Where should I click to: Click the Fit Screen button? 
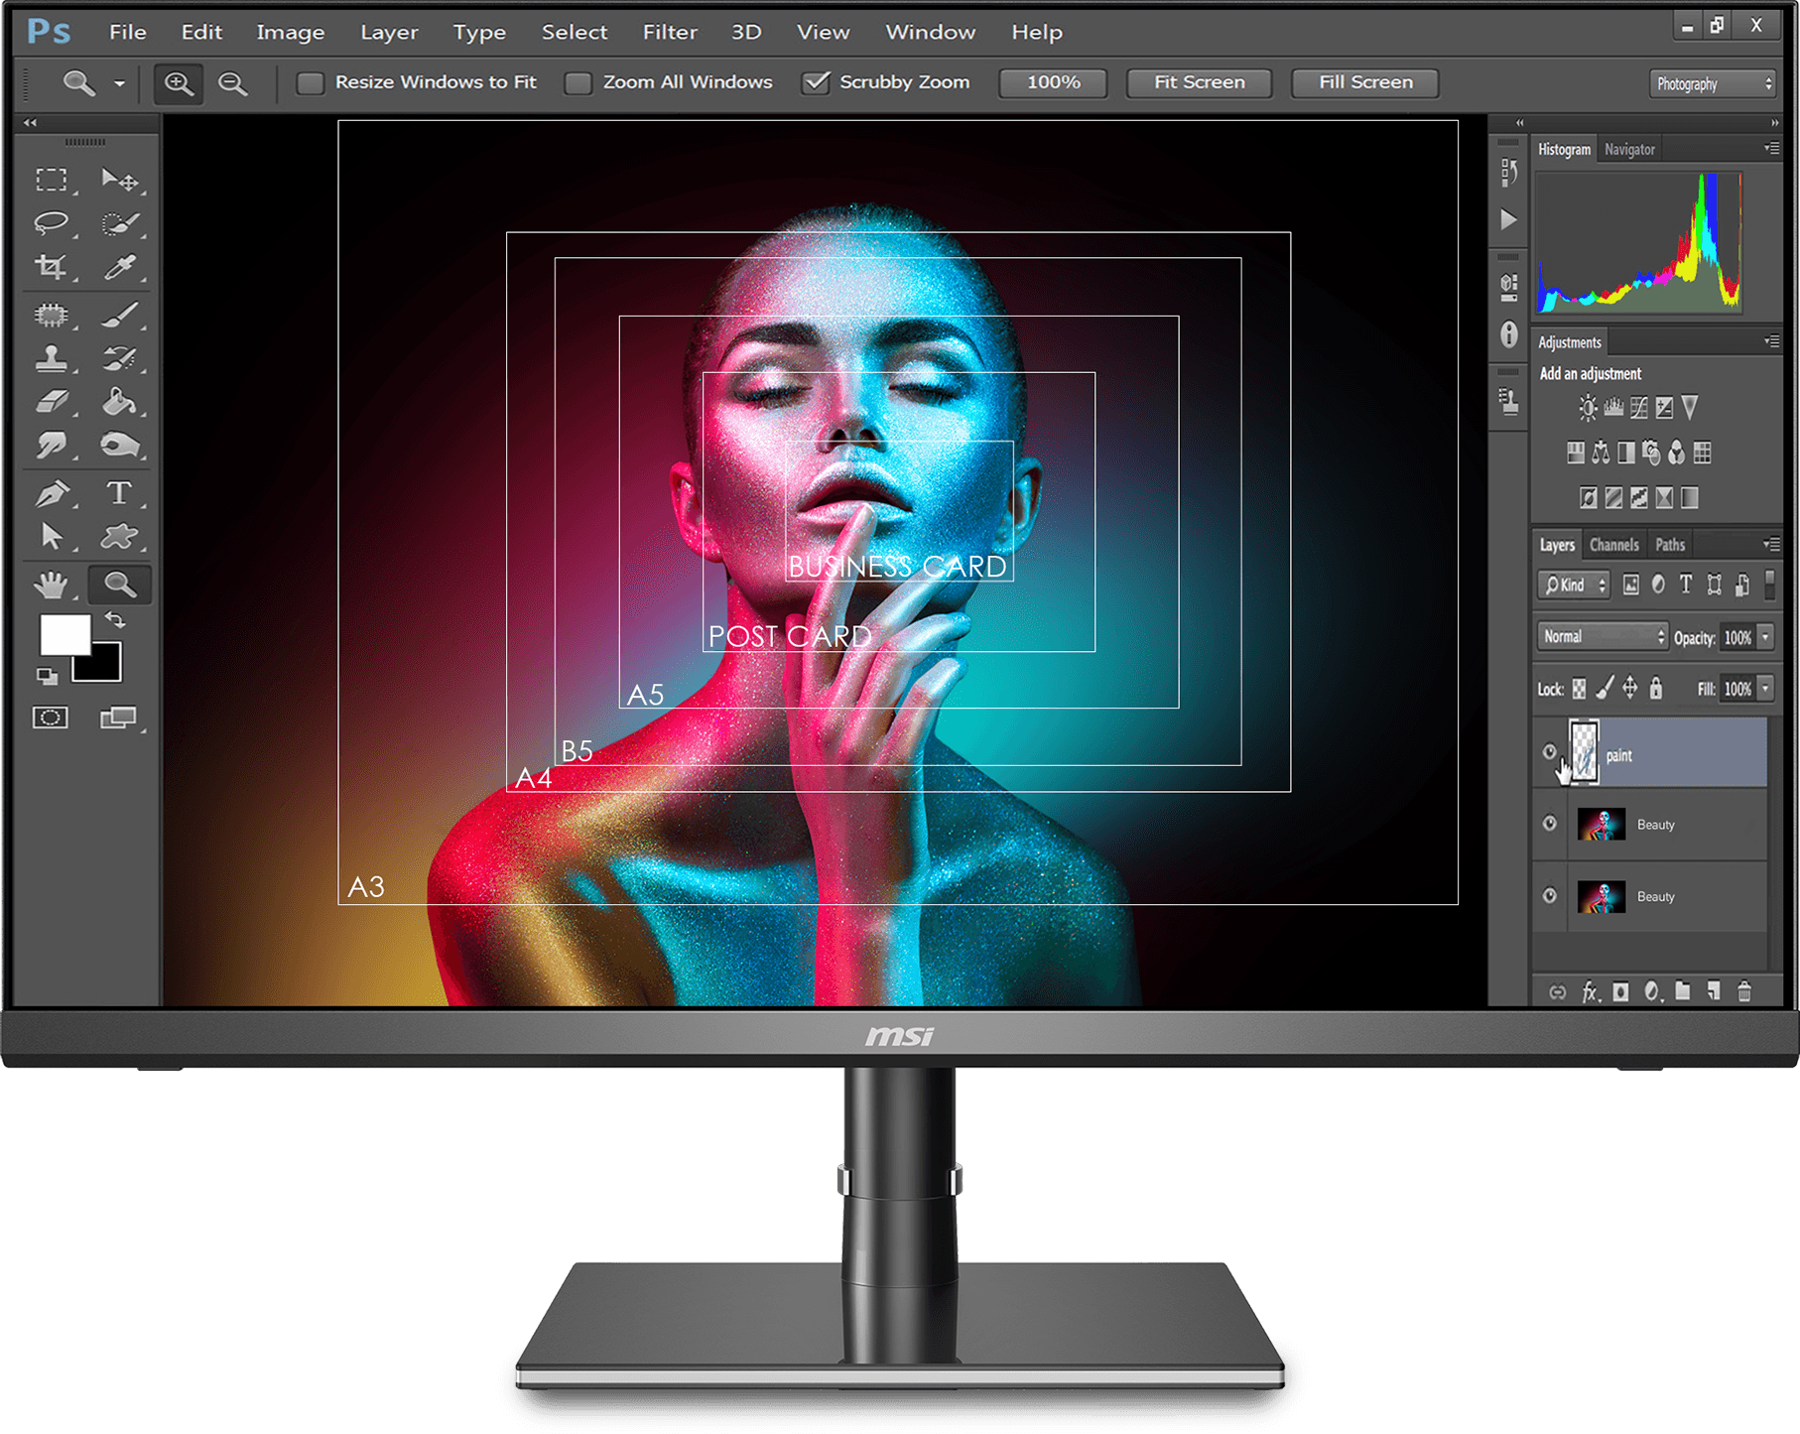(x=1199, y=83)
